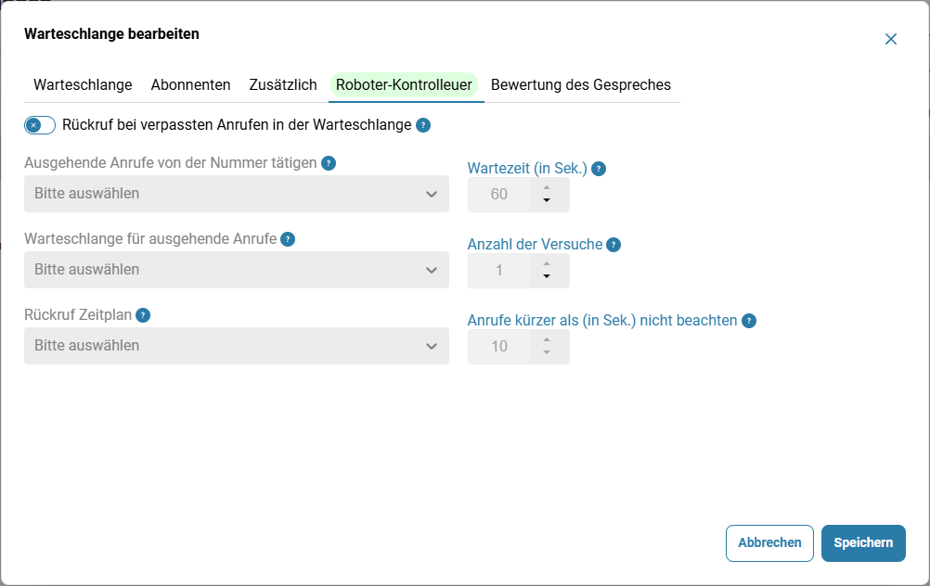This screenshot has height=586, width=930.
Task: Click help icon next to Rückruf bei verpassten Anrufen
Action: 423,125
